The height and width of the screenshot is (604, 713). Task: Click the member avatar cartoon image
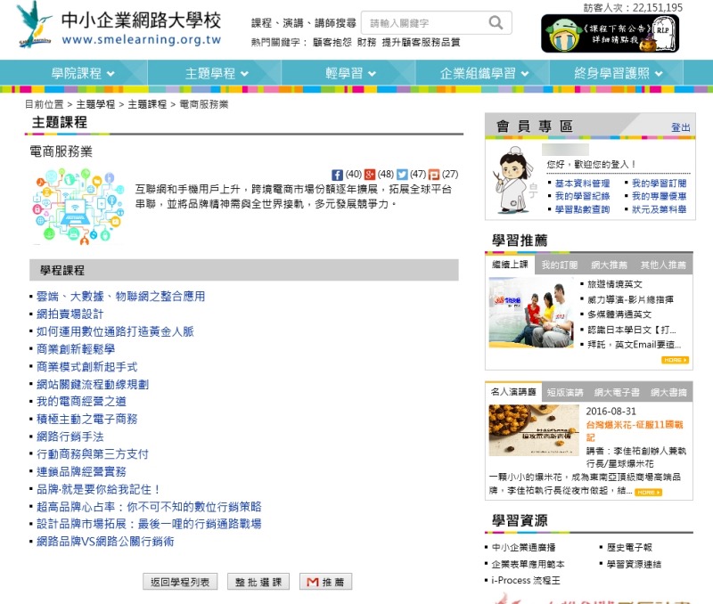tap(513, 180)
